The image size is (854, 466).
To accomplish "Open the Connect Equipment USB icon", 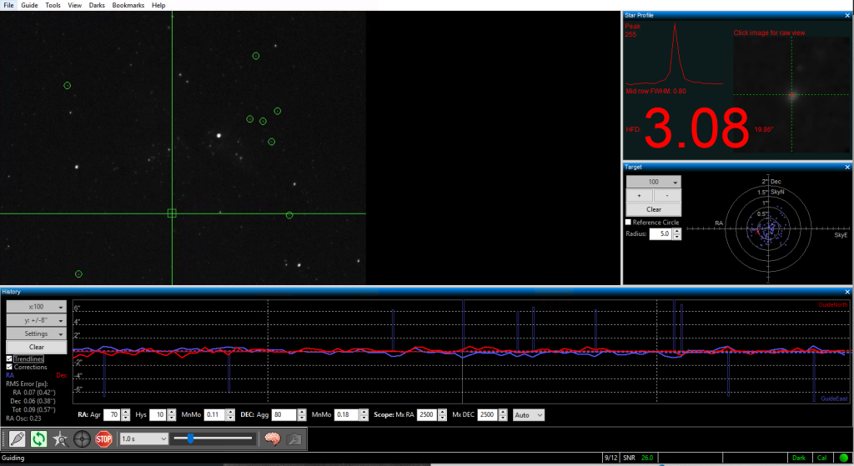I will [x=17, y=438].
